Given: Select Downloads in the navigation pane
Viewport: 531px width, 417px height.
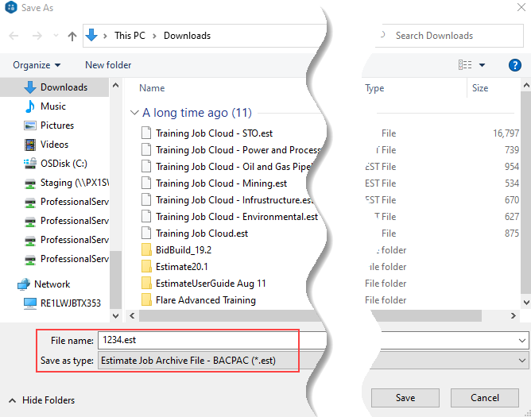Looking at the screenshot, I should [55, 87].
